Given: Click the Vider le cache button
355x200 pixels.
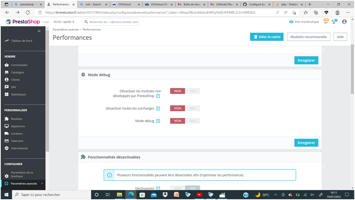Looking at the screenshot, I should 267,37.
